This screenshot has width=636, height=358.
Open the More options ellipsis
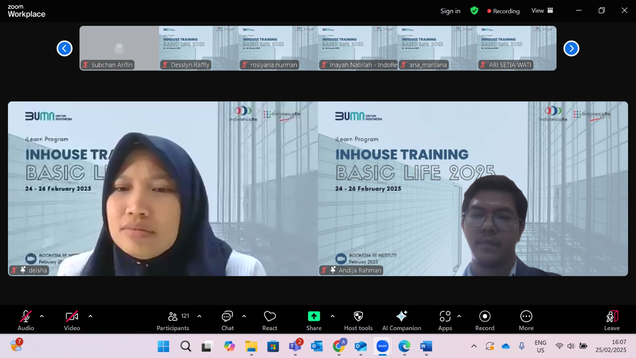(526, 320)
